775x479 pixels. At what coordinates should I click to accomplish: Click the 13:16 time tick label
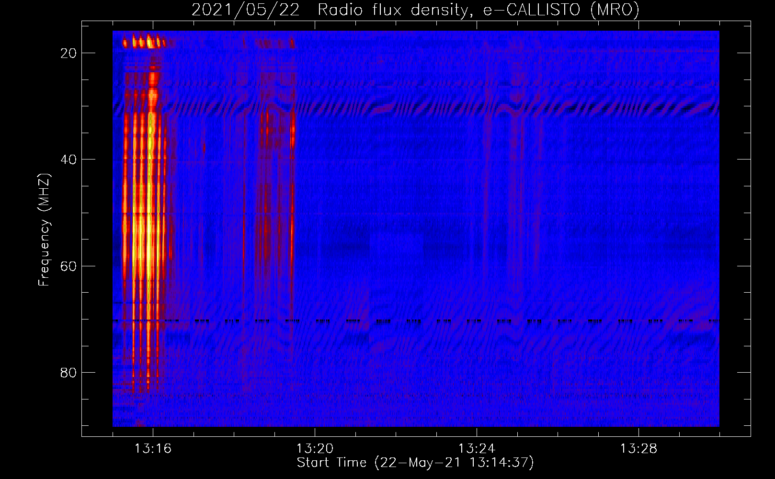click(153, 449)
